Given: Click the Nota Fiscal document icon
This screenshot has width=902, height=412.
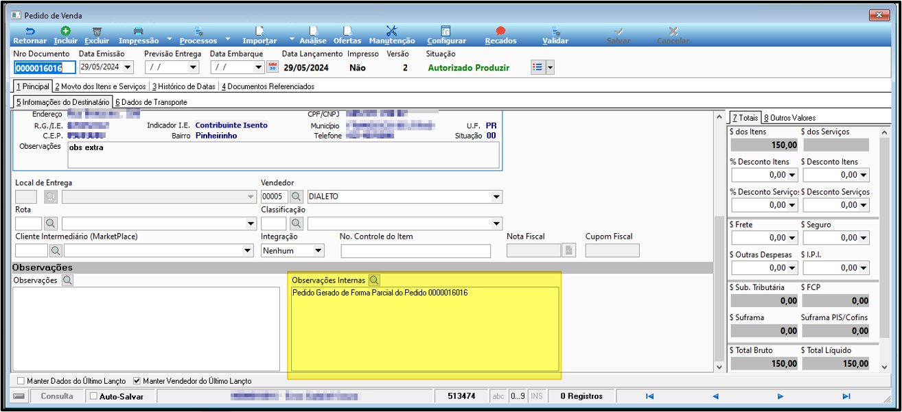Looking at the screenshot, I should pyautogui.click(x=568, y=250).
